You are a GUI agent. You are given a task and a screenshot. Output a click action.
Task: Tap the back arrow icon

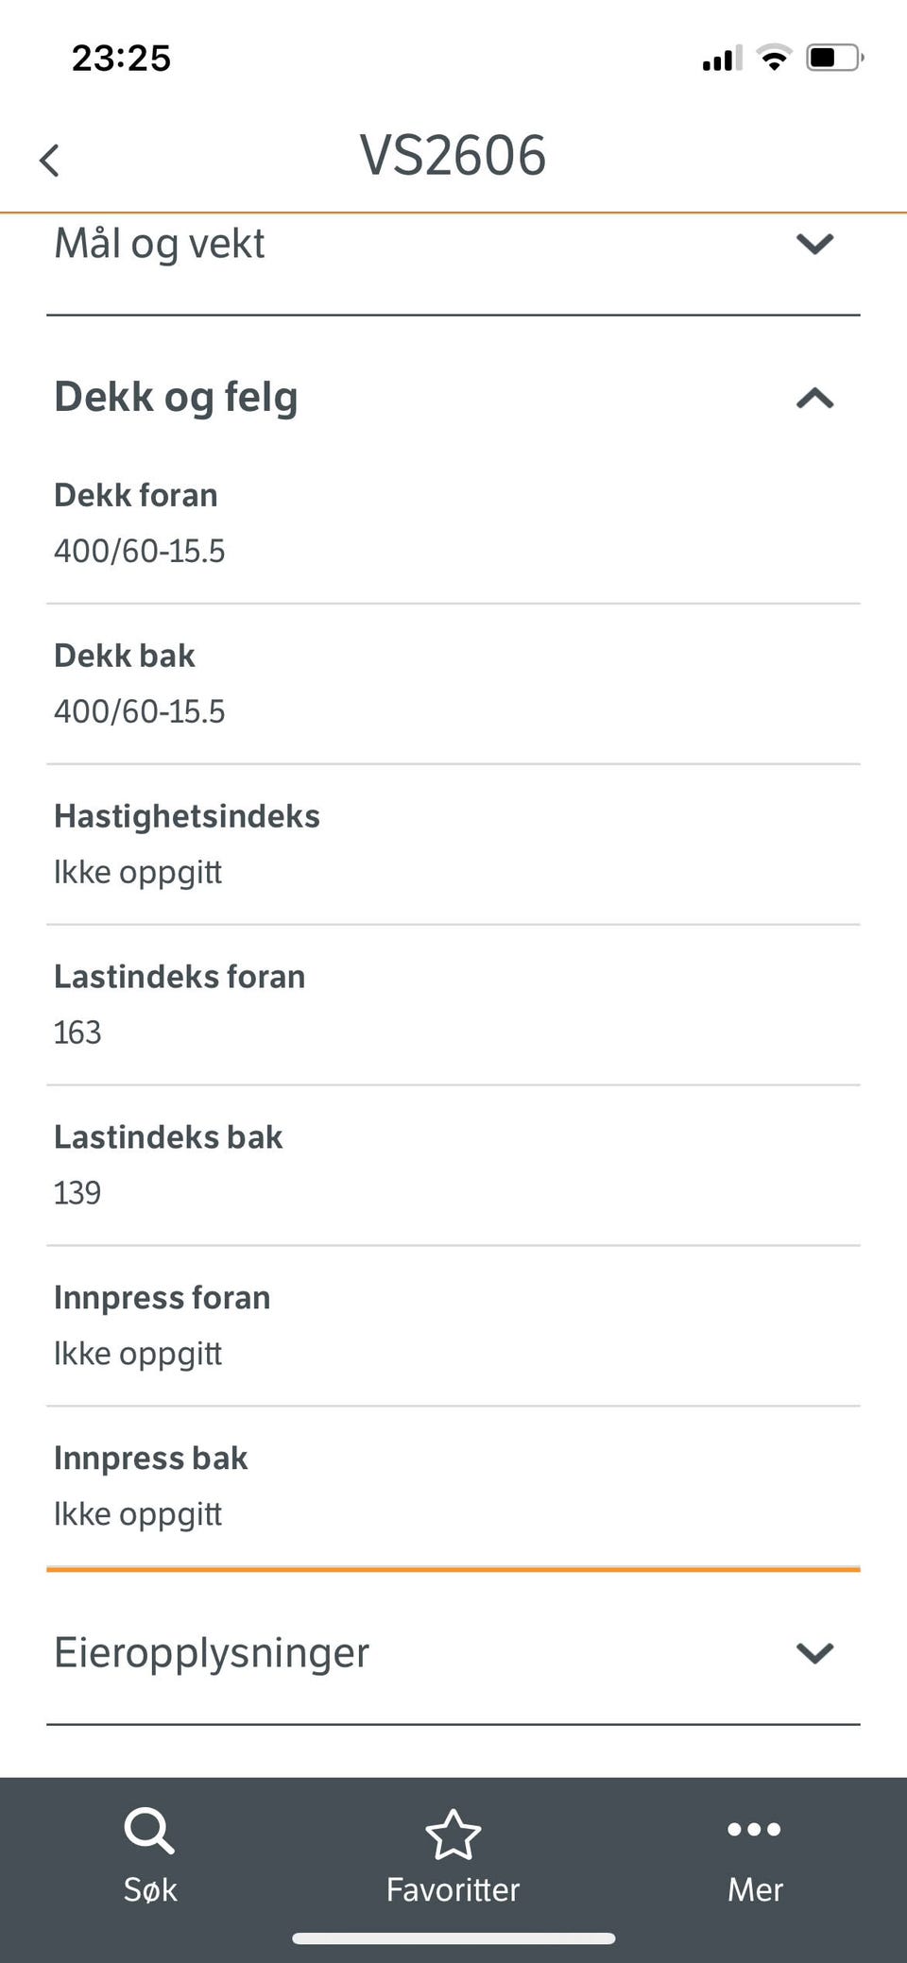coord(50,160)
